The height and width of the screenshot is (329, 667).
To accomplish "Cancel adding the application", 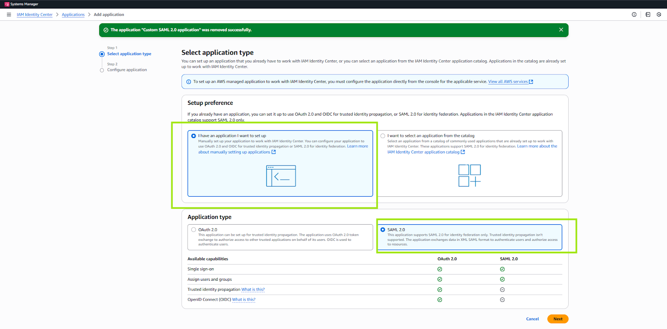I will [x=532, y=319].
